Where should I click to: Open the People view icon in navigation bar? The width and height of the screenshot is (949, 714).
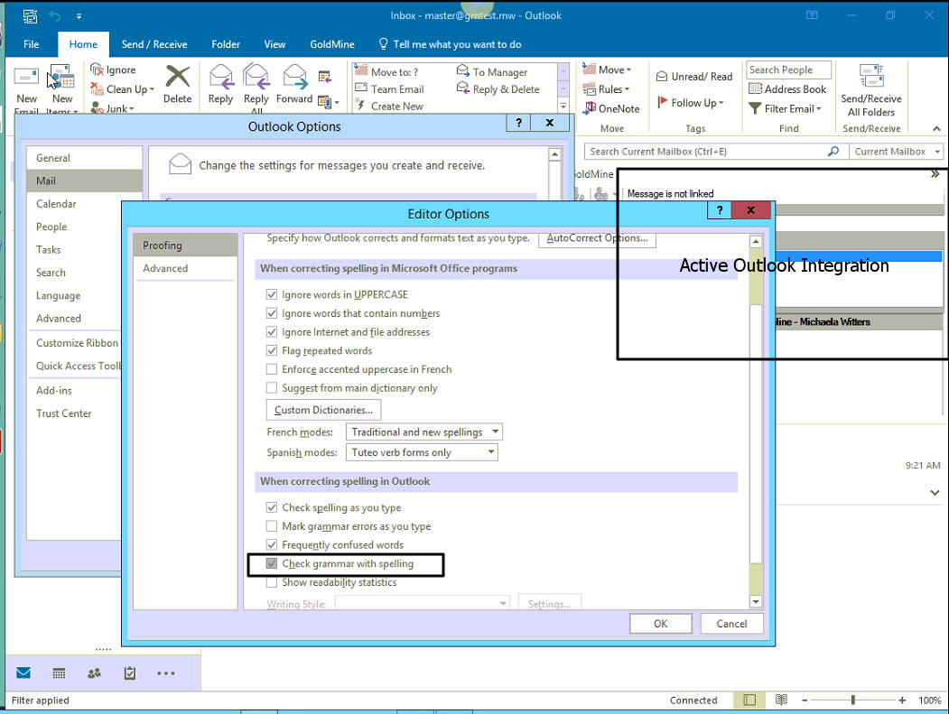tap(94, 673)
